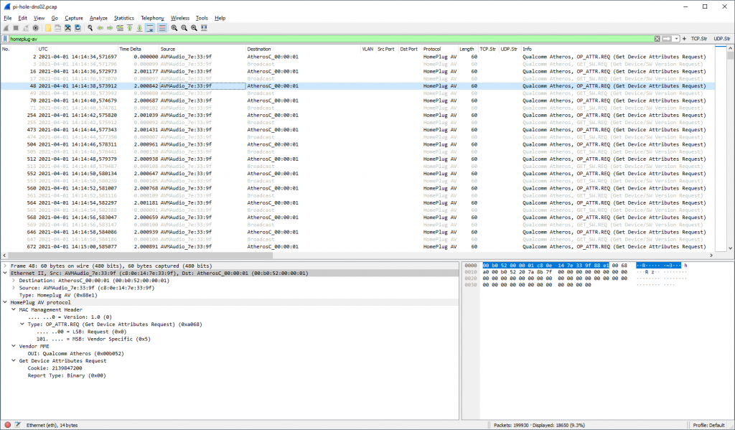Click the go to specified packet icon

120,28
